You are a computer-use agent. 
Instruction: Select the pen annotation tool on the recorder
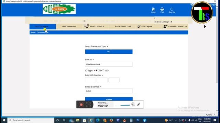pos(139,104)
